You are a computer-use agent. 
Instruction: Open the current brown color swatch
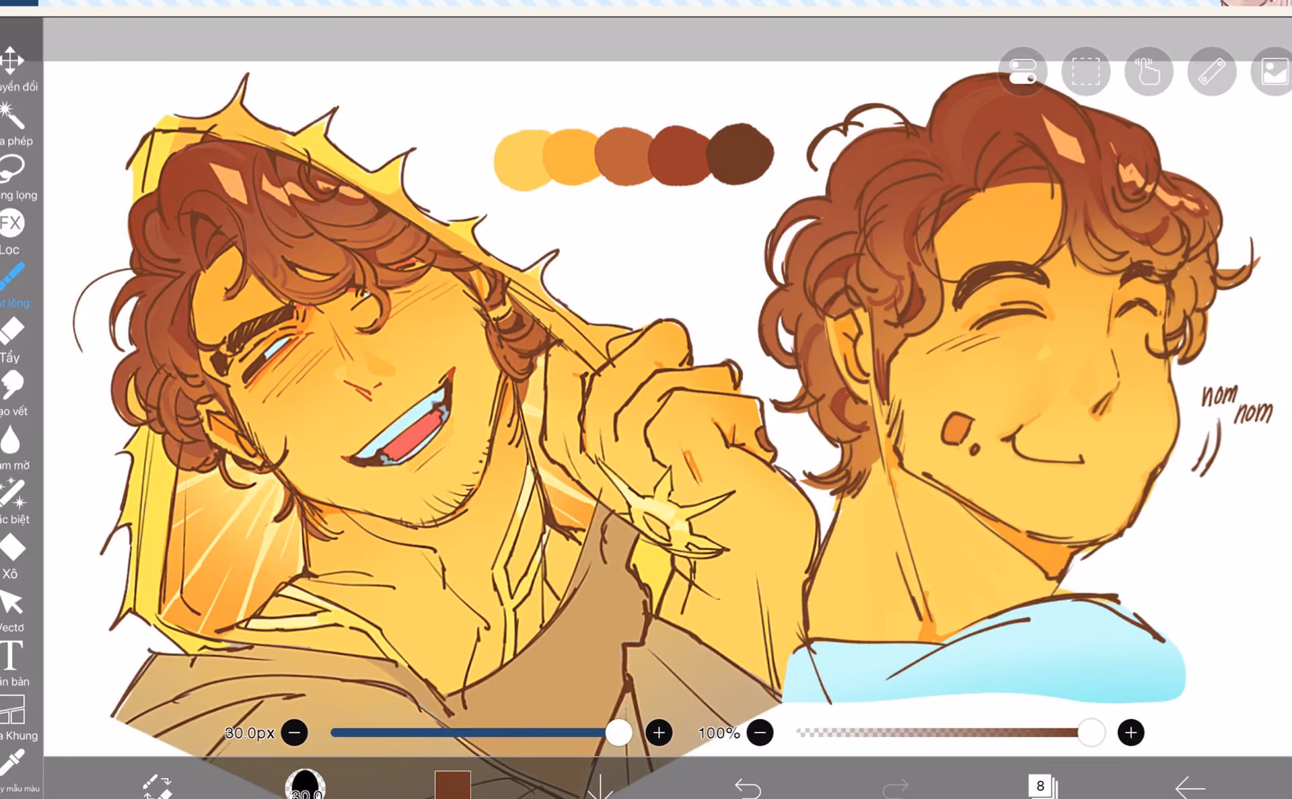tap(453, 785)
